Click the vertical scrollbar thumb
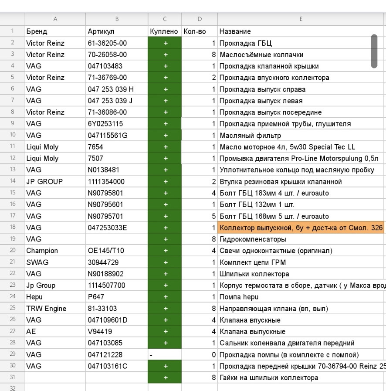This screenshot has width=386, height=391. 374,51
